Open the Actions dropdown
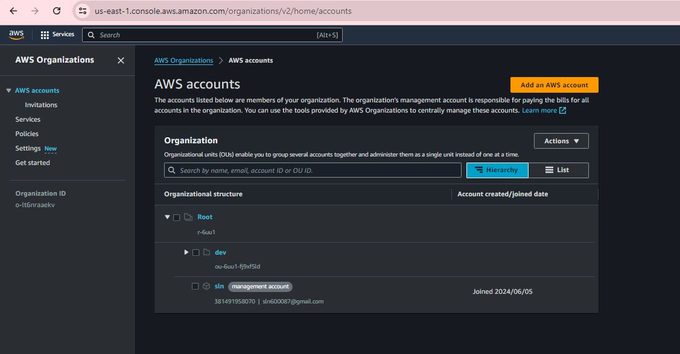This screenshot has width=680, height=354. tap(561, 141)
